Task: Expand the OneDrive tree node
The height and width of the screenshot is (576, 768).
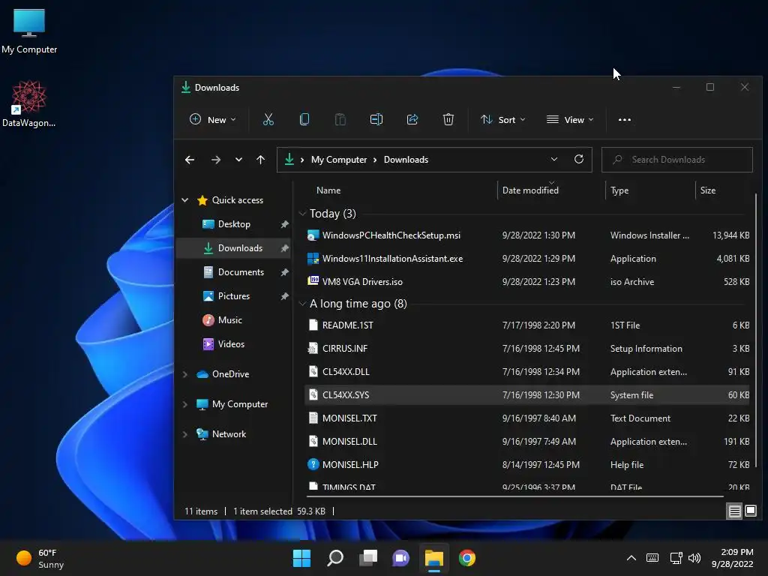Action: [185, 374]
